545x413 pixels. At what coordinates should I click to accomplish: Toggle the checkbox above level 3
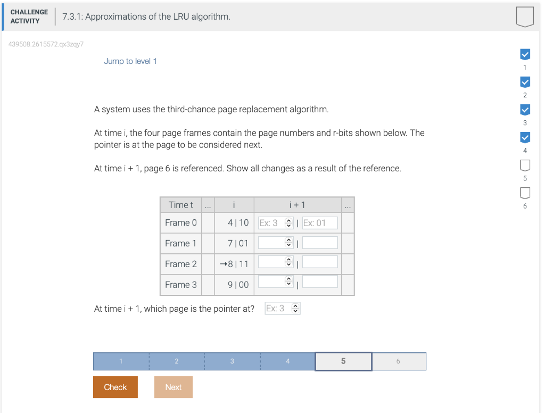[525, 110]
